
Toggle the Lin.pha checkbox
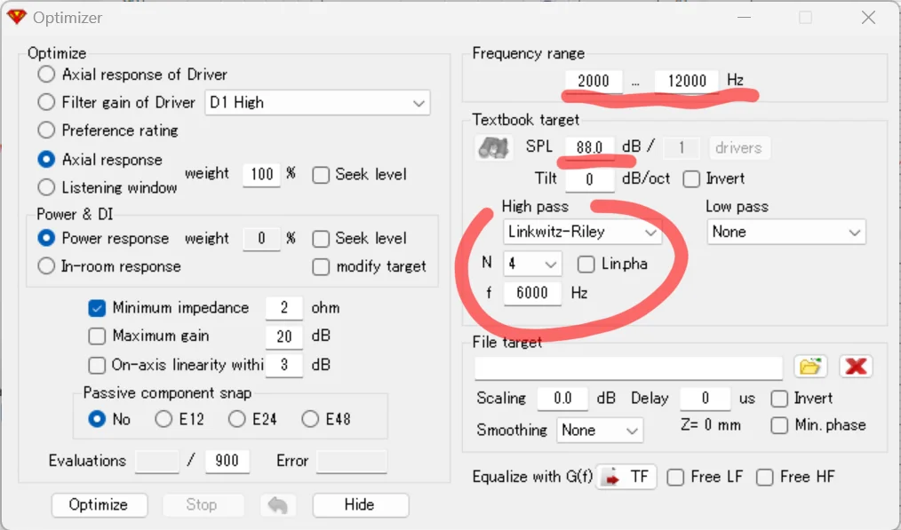pos(586,264)
